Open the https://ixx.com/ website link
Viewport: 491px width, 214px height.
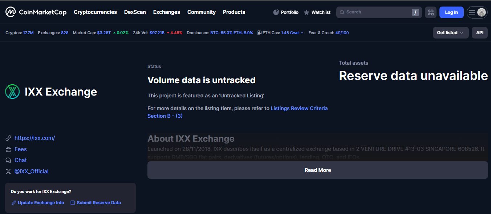click(x=35, y=138)
